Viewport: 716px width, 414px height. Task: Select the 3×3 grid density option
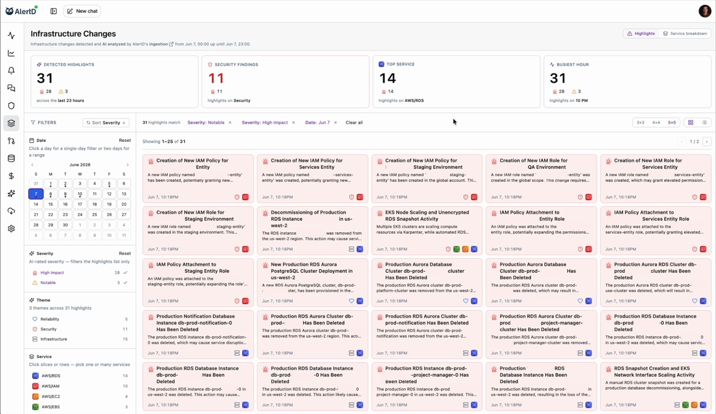[x=640, y=123]
